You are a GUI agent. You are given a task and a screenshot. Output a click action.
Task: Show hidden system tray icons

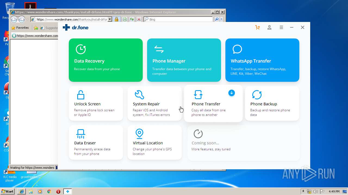[303, 191]
